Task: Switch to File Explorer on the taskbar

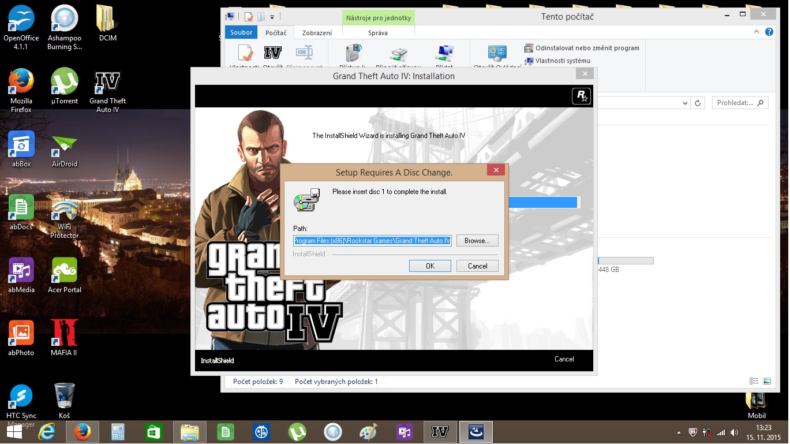Action: click(190, 431)
